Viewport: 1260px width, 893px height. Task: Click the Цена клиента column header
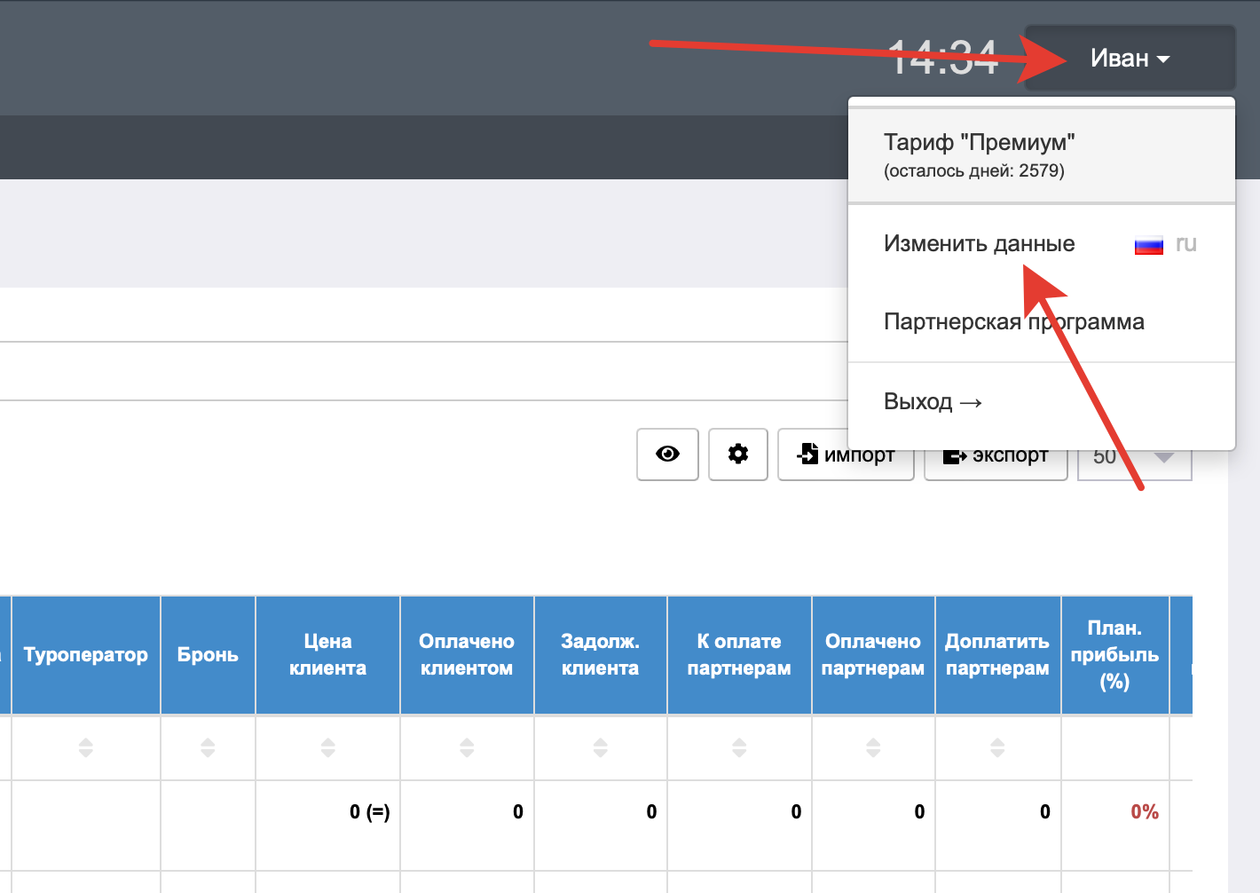(x=327, y=655)
